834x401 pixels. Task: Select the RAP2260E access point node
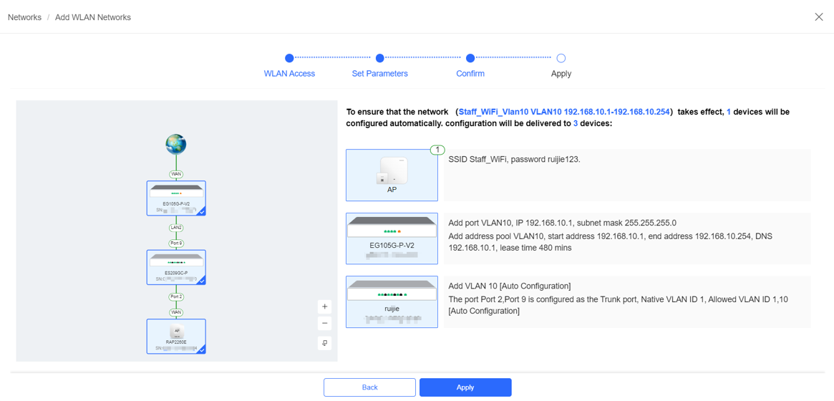[x=176, y=337]
